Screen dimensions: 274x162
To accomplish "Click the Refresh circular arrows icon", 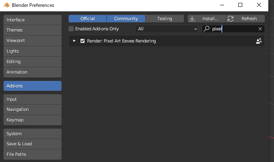I will pos(231,19).
